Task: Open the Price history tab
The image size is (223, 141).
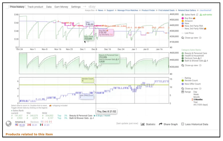Action: [x=17, y=7]
